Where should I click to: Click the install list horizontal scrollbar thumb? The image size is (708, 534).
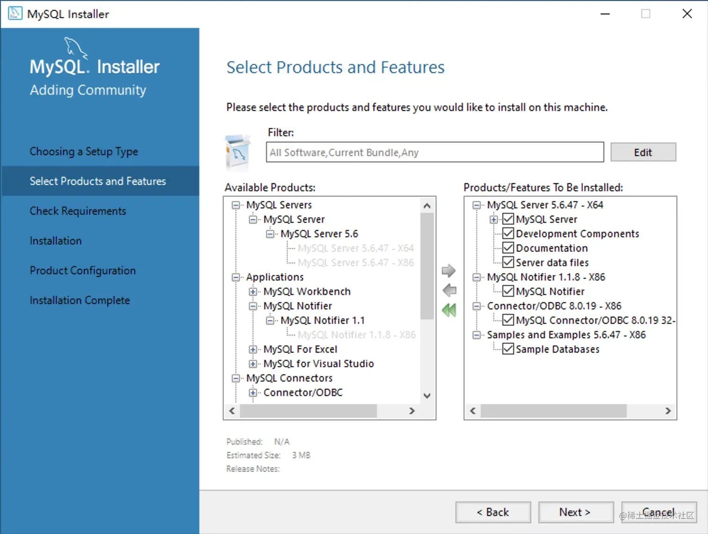(553, 411)
